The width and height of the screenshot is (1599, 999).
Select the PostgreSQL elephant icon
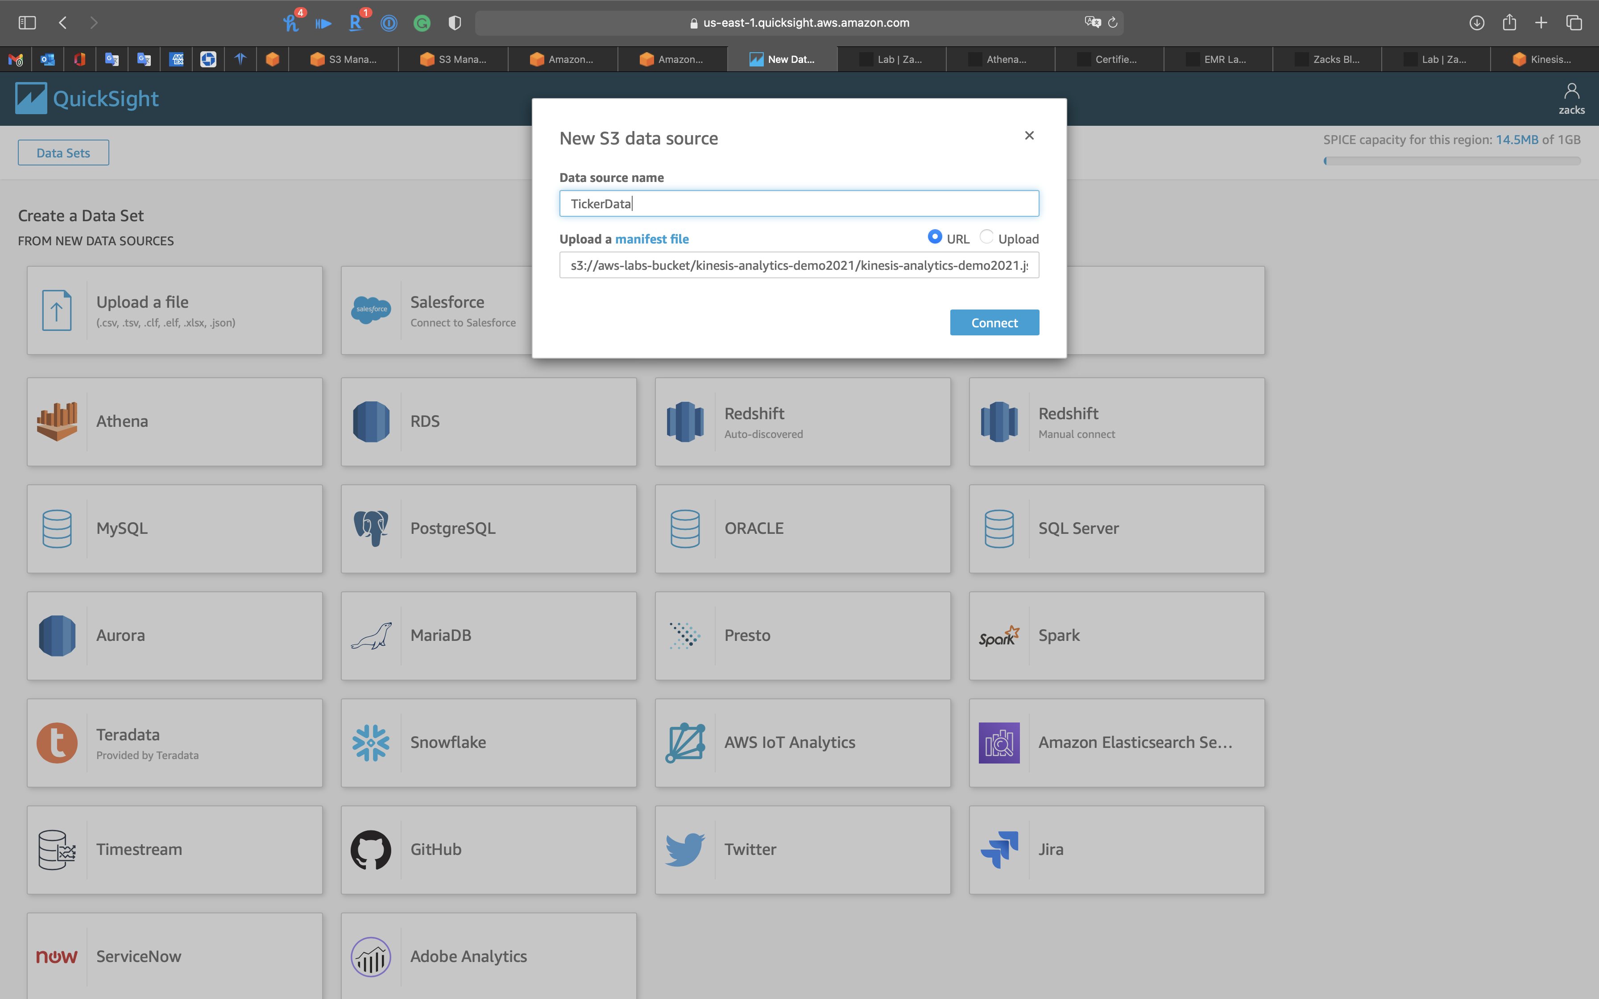click(371, 528)
